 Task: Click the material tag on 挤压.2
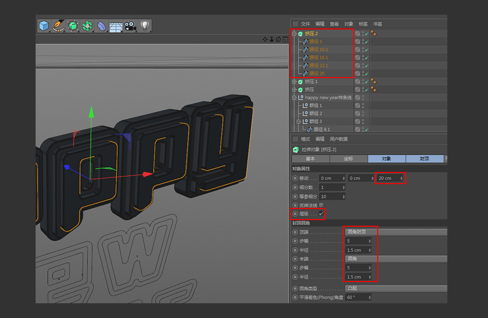tap(374, 33)
